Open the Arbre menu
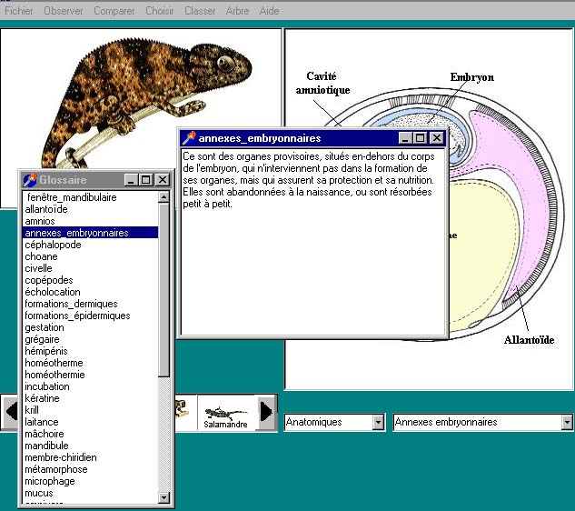 [x=237, y=11]
